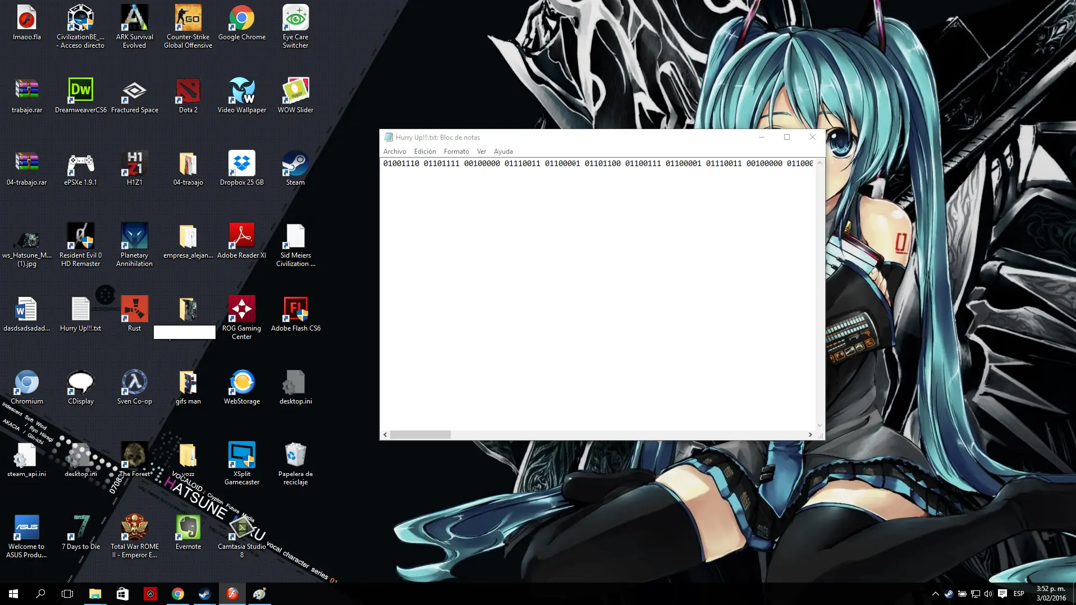
Task: Open Task View from the taskbar
Action: (67, 594)
